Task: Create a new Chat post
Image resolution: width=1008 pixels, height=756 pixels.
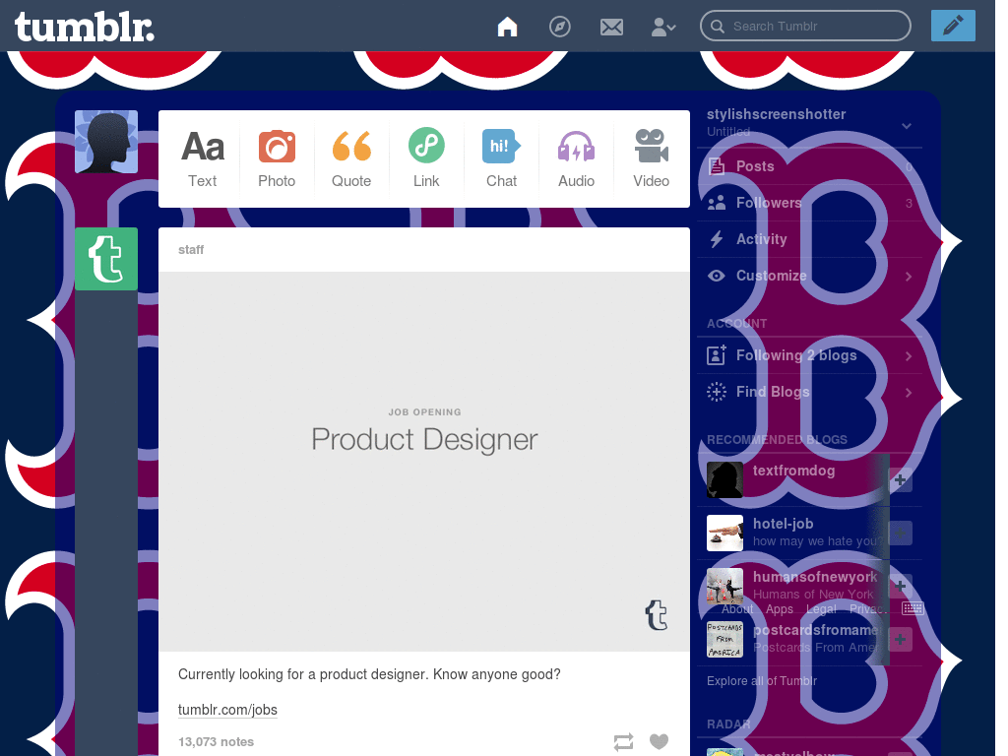Action: pos(501,158)
